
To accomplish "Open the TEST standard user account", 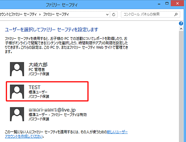I will click(47, 91).
